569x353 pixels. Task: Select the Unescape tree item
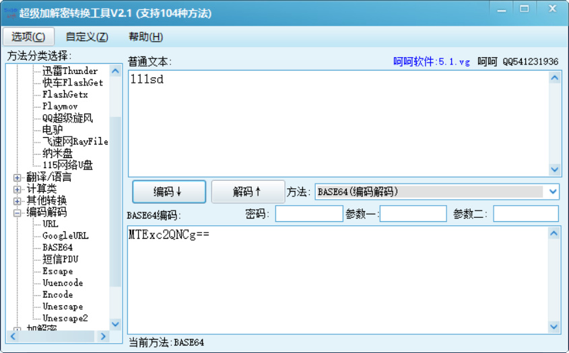63,306
